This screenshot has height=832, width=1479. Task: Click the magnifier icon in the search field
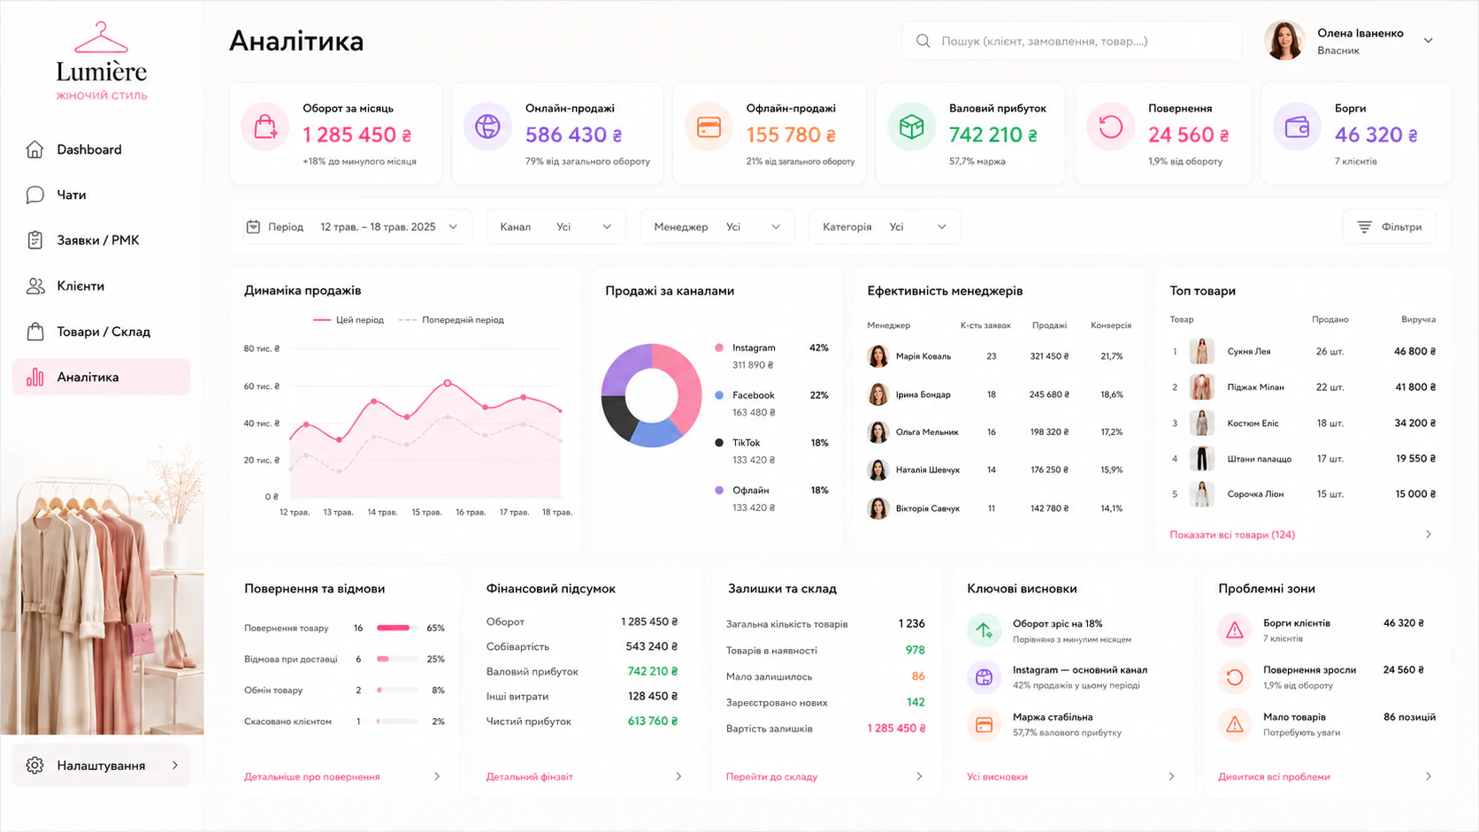[923, 41]
